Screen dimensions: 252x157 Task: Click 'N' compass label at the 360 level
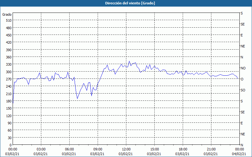tap(242, 57)
